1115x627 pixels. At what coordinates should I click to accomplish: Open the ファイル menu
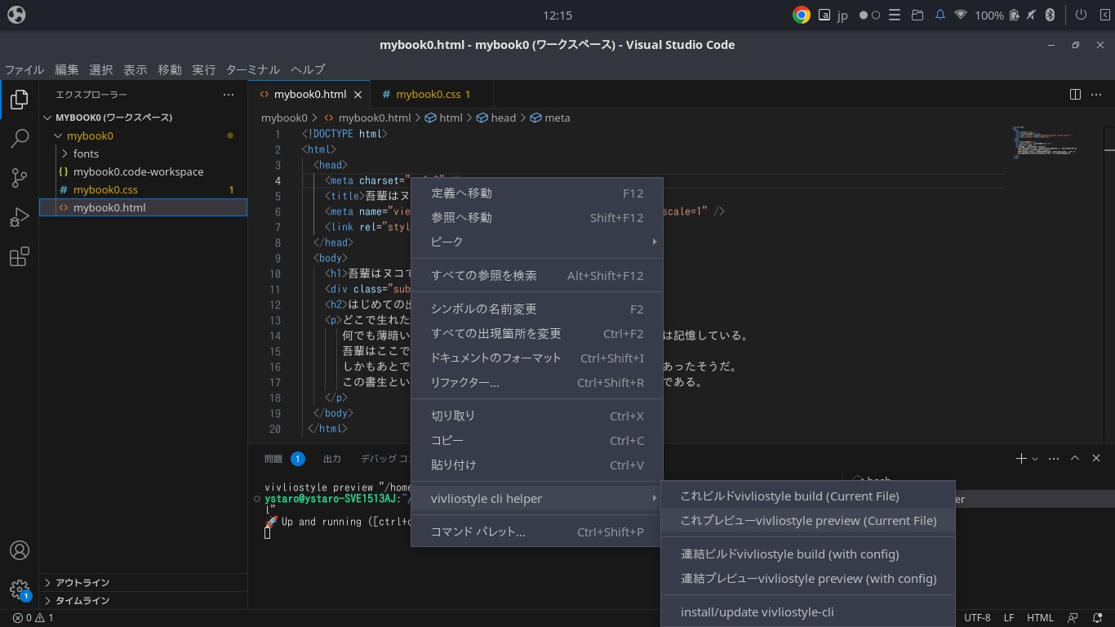(x=24, y=69)
